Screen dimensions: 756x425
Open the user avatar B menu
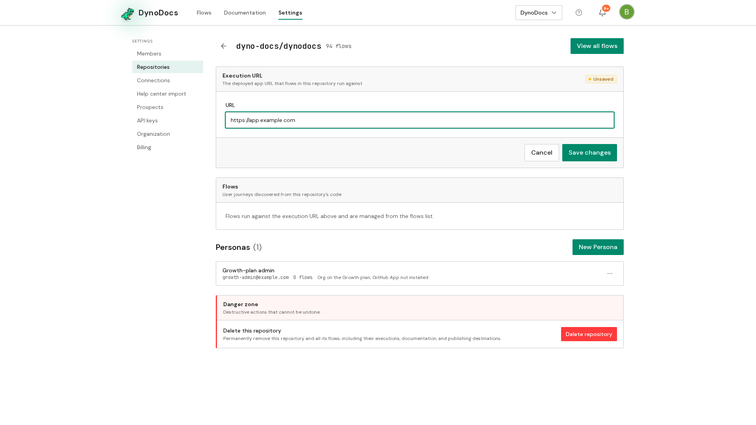coord(627,12)
